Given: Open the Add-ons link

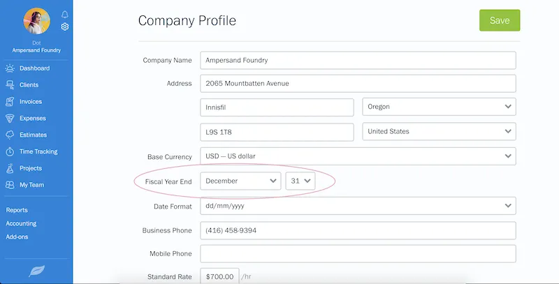Looking at the screenshot, I should coord(18,237).
